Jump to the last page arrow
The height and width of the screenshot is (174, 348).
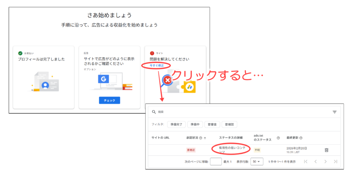pos(335,161)
